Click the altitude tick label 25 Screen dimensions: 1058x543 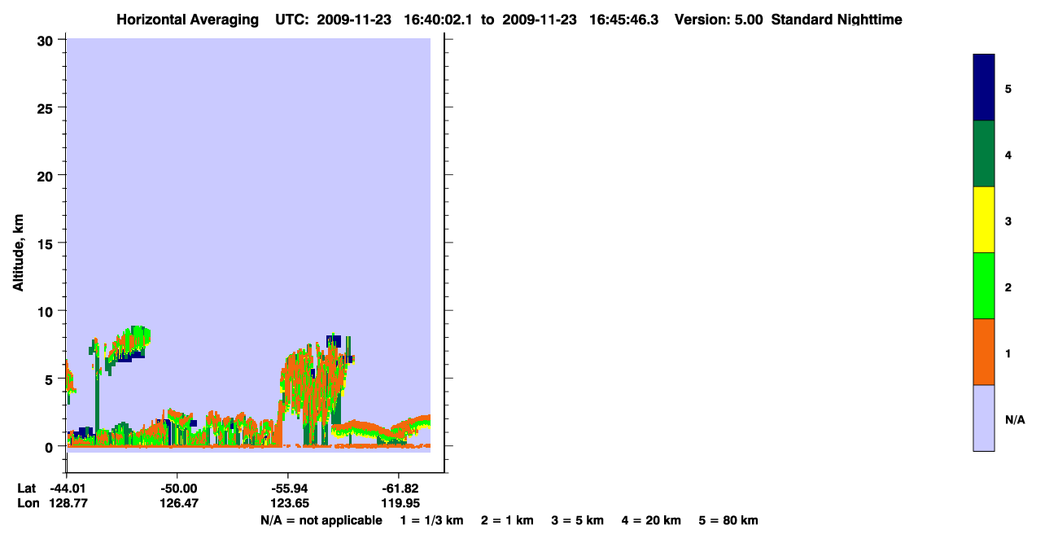[x=46, y=107]
